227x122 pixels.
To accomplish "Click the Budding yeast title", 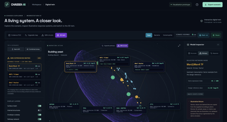I will click(x=55, y=52).
